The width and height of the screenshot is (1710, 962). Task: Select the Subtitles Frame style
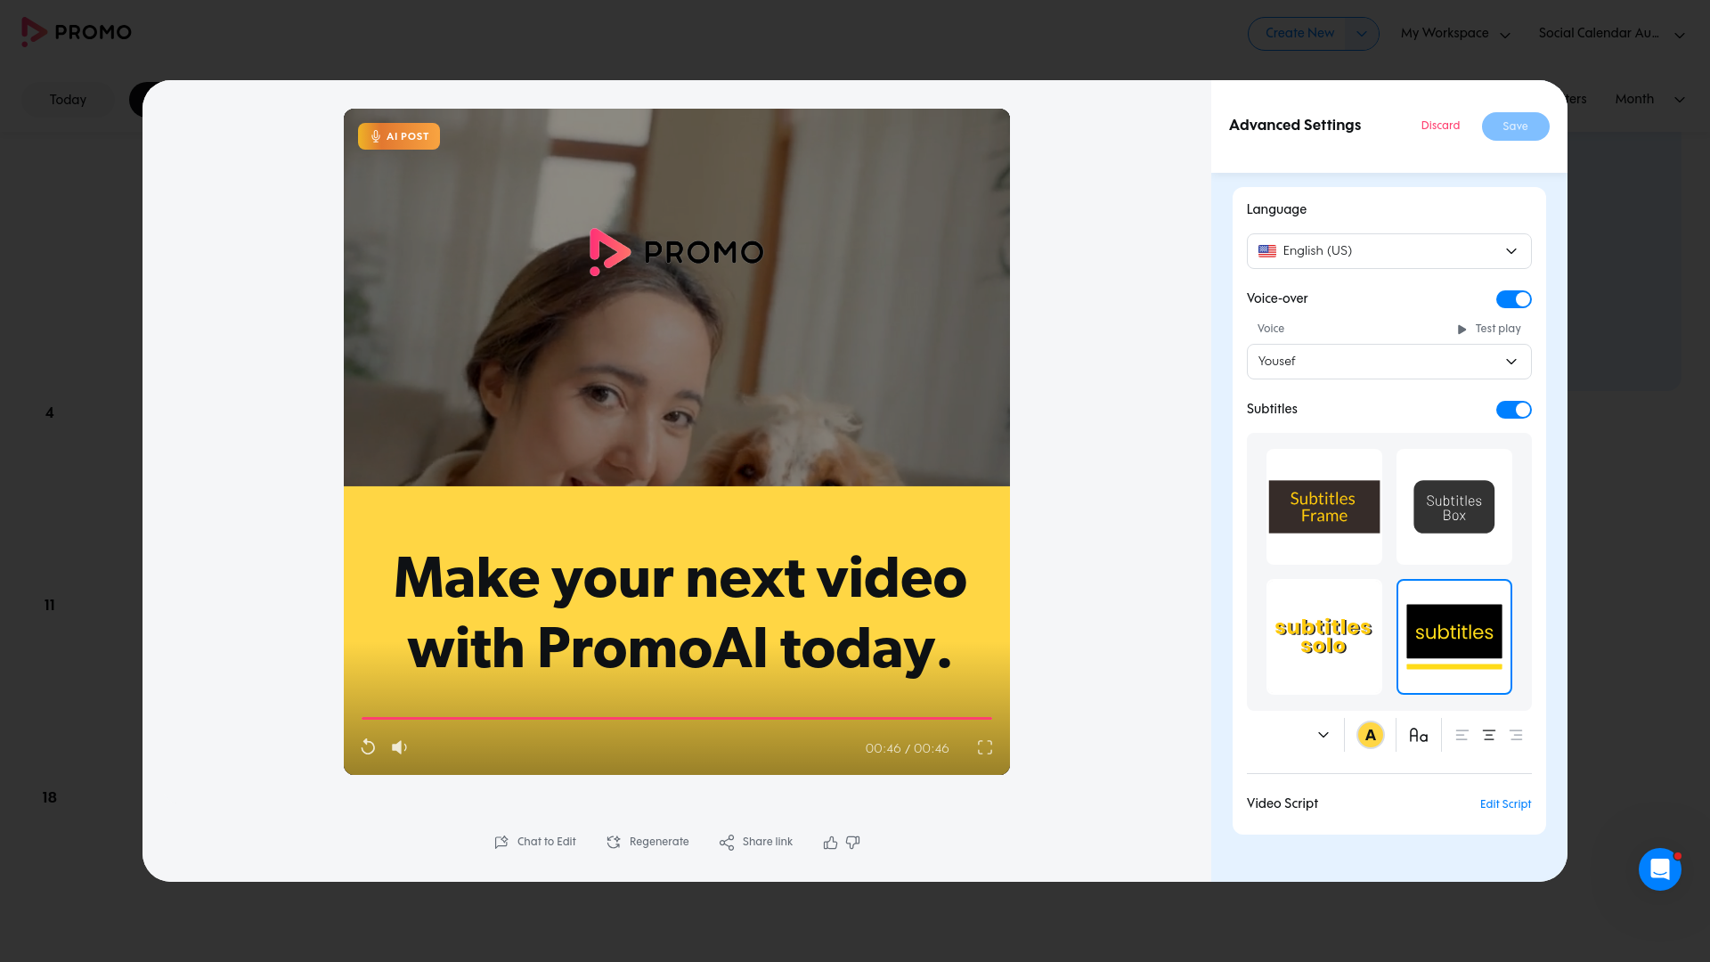1324,507
